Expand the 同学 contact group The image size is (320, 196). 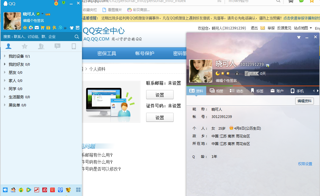click(5, 89)
